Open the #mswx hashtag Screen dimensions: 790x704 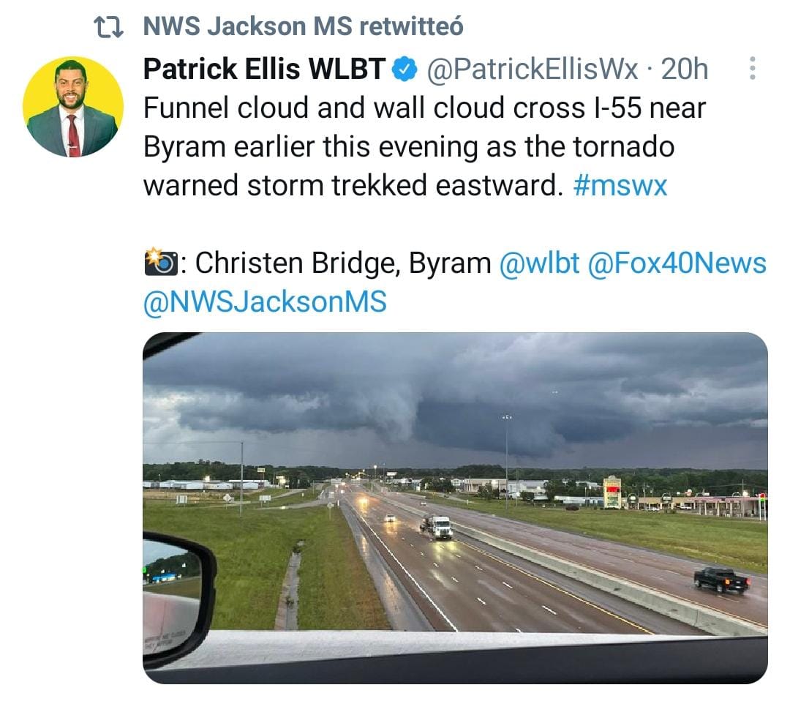pyautogui.click(x=621, y=185)
